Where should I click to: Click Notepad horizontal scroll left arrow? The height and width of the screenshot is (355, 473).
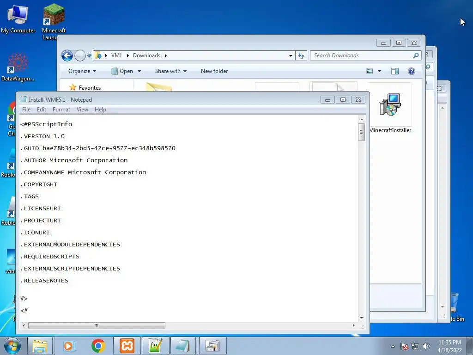click(24, 326)
